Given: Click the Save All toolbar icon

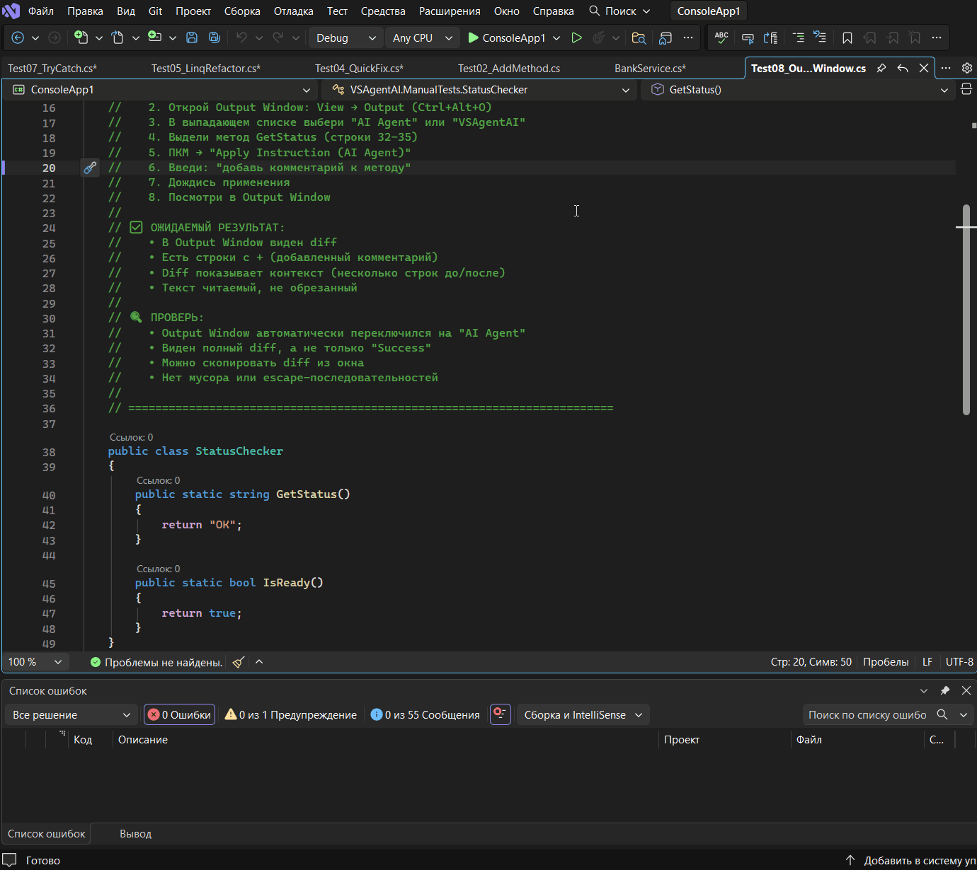Looking at the screenshot, I should tap(214, 38).
